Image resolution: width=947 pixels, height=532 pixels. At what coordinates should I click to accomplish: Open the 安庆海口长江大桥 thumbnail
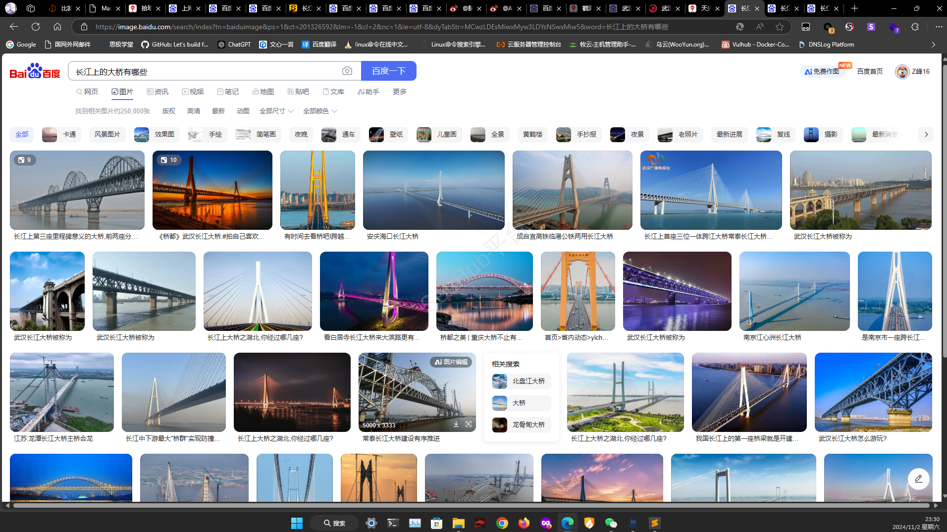point(433,190)
